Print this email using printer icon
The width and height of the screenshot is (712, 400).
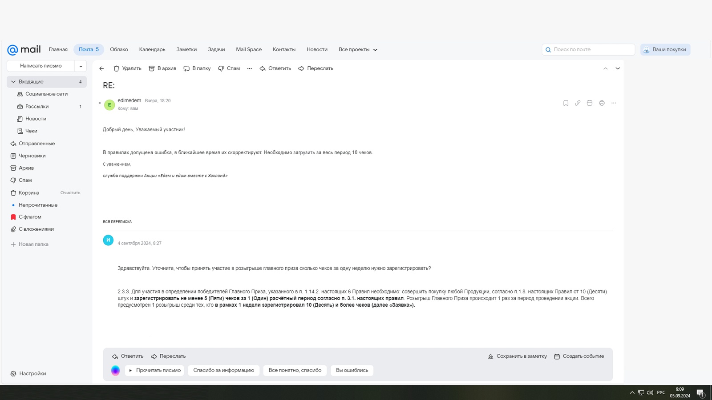602,103
